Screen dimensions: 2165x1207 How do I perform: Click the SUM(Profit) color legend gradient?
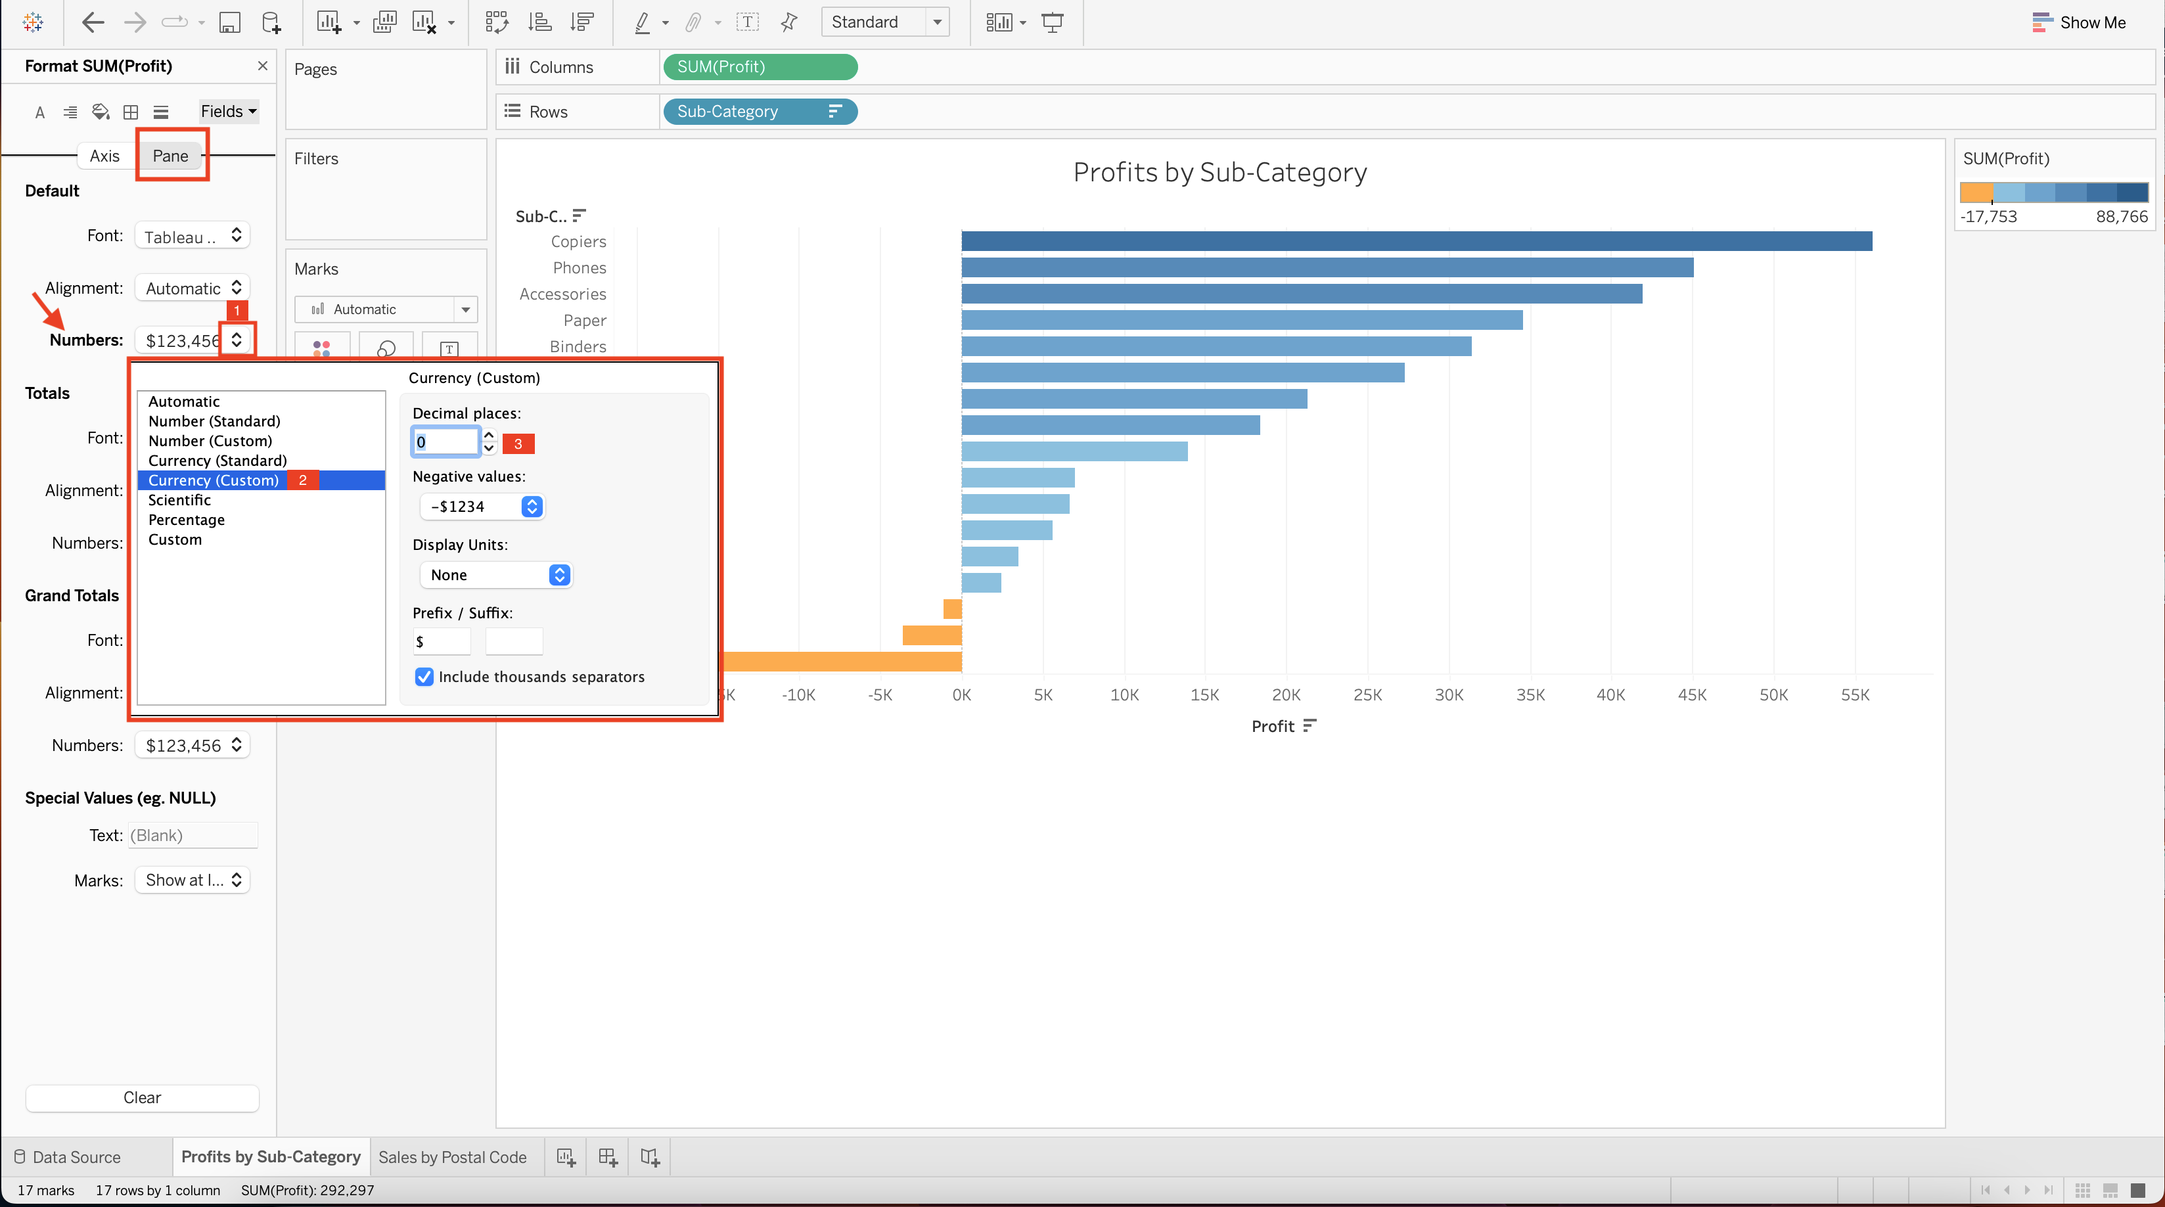(x=2053, y=192)
